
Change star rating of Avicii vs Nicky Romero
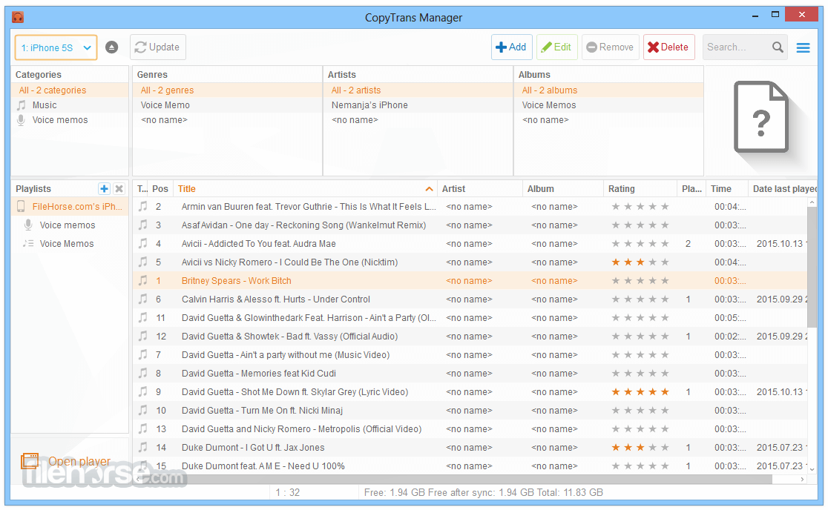click(640, 262)
